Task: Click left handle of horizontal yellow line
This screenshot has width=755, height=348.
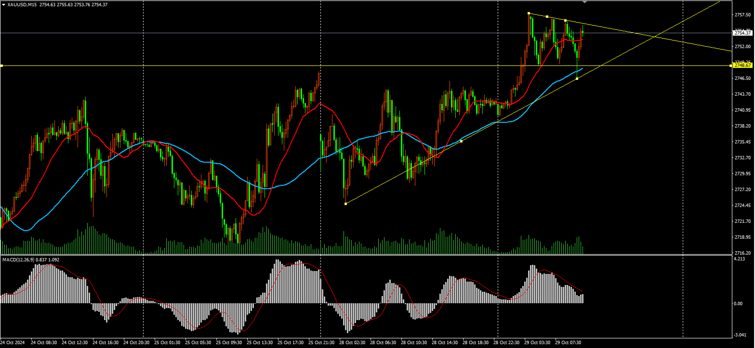Action: point(1,65)
